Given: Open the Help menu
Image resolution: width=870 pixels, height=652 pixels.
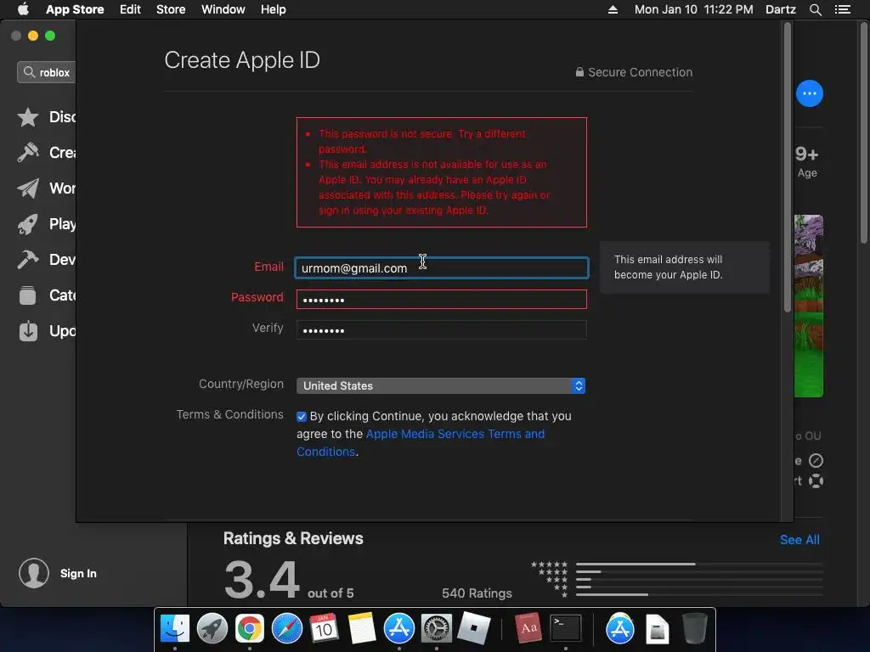Looking at the screenshot, I should (274, 9).
